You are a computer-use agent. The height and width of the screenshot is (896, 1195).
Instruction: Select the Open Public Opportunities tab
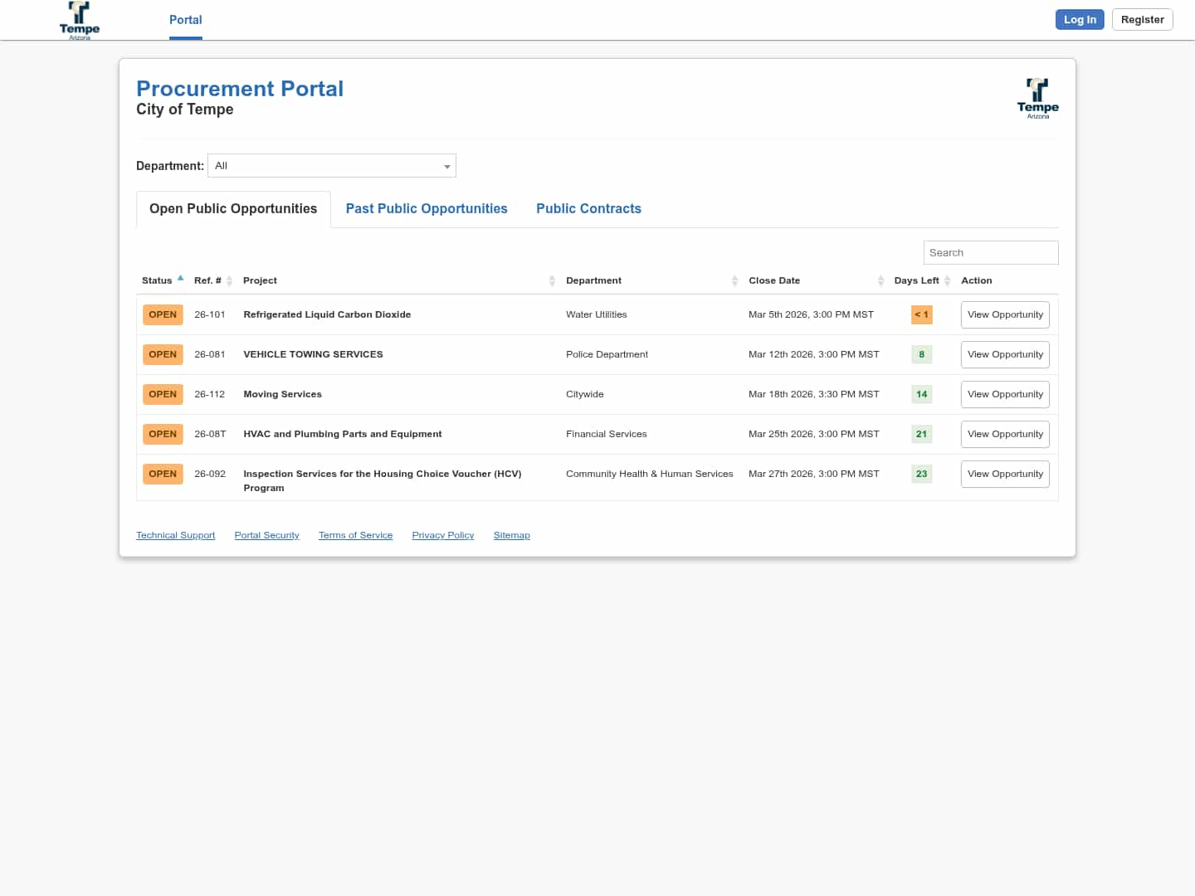point(233,209)
